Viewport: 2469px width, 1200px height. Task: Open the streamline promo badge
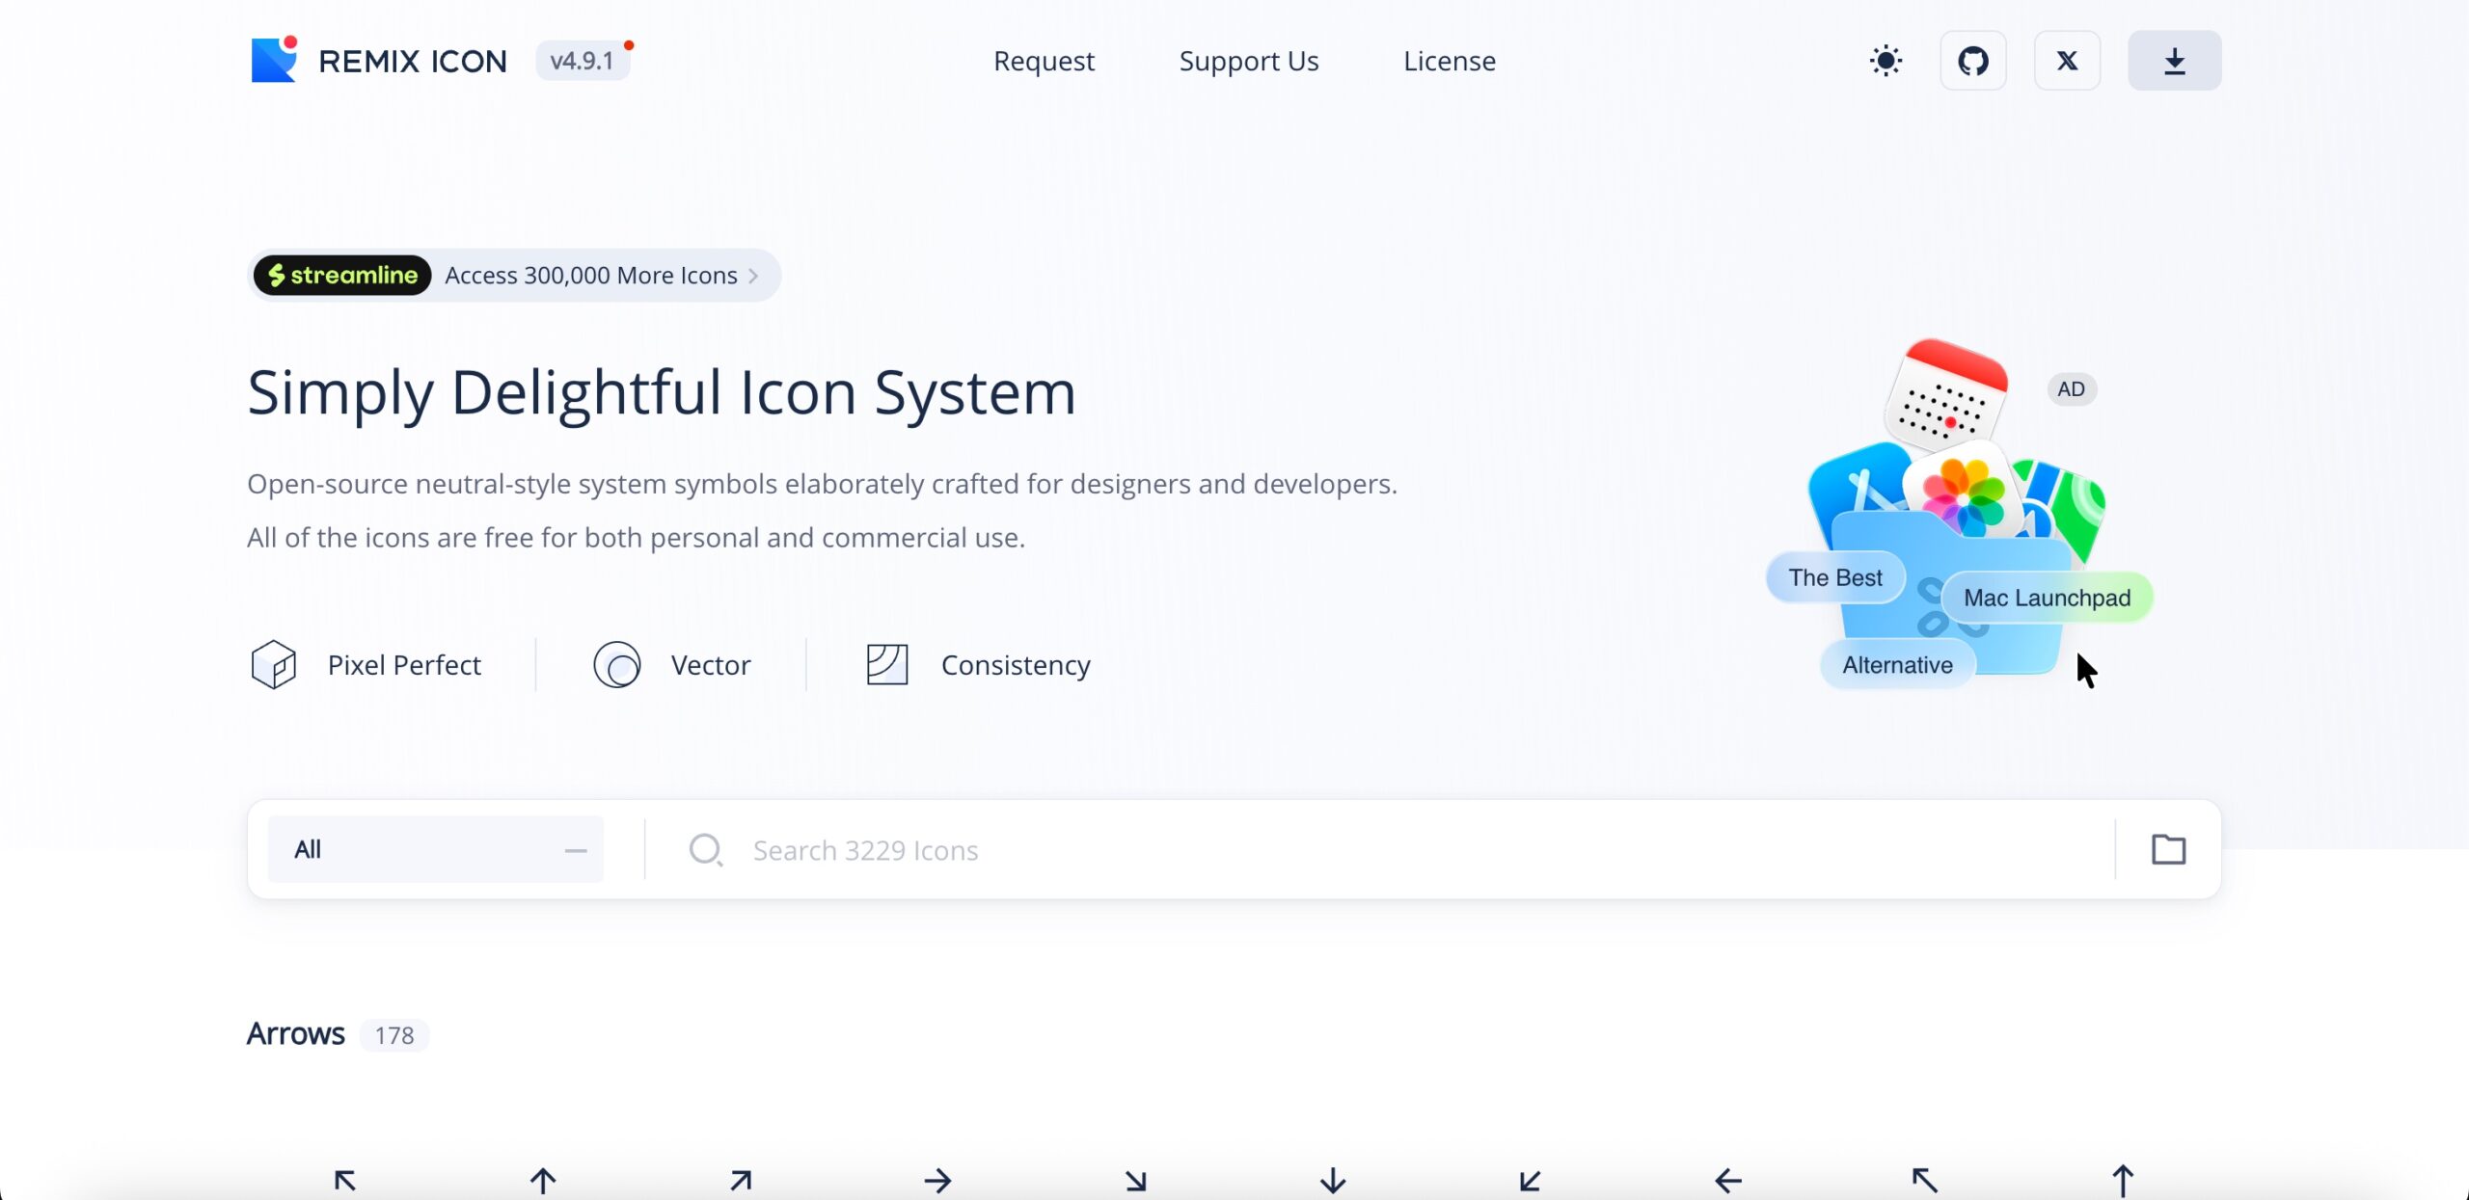click(342, 276)
